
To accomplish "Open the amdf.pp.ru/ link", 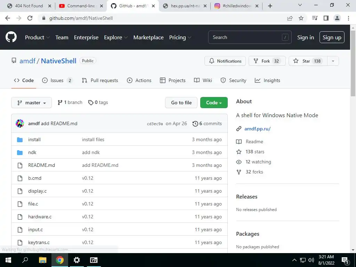I will 258,129.
